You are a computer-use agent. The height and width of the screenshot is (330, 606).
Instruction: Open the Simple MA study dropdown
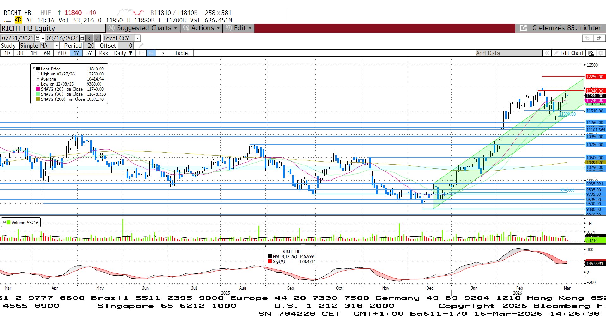coord(57,46)
